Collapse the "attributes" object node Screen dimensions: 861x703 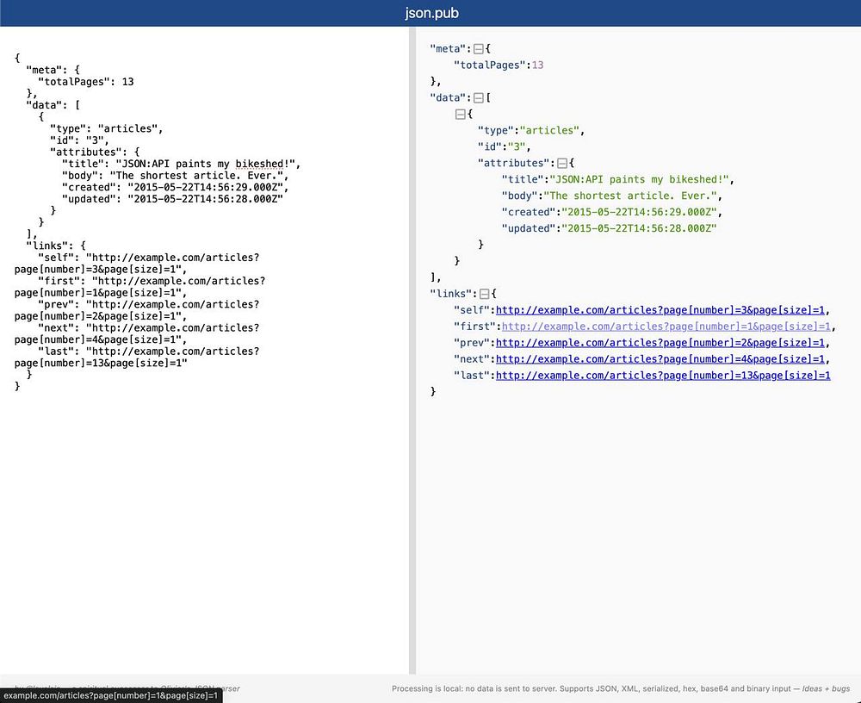561,163
